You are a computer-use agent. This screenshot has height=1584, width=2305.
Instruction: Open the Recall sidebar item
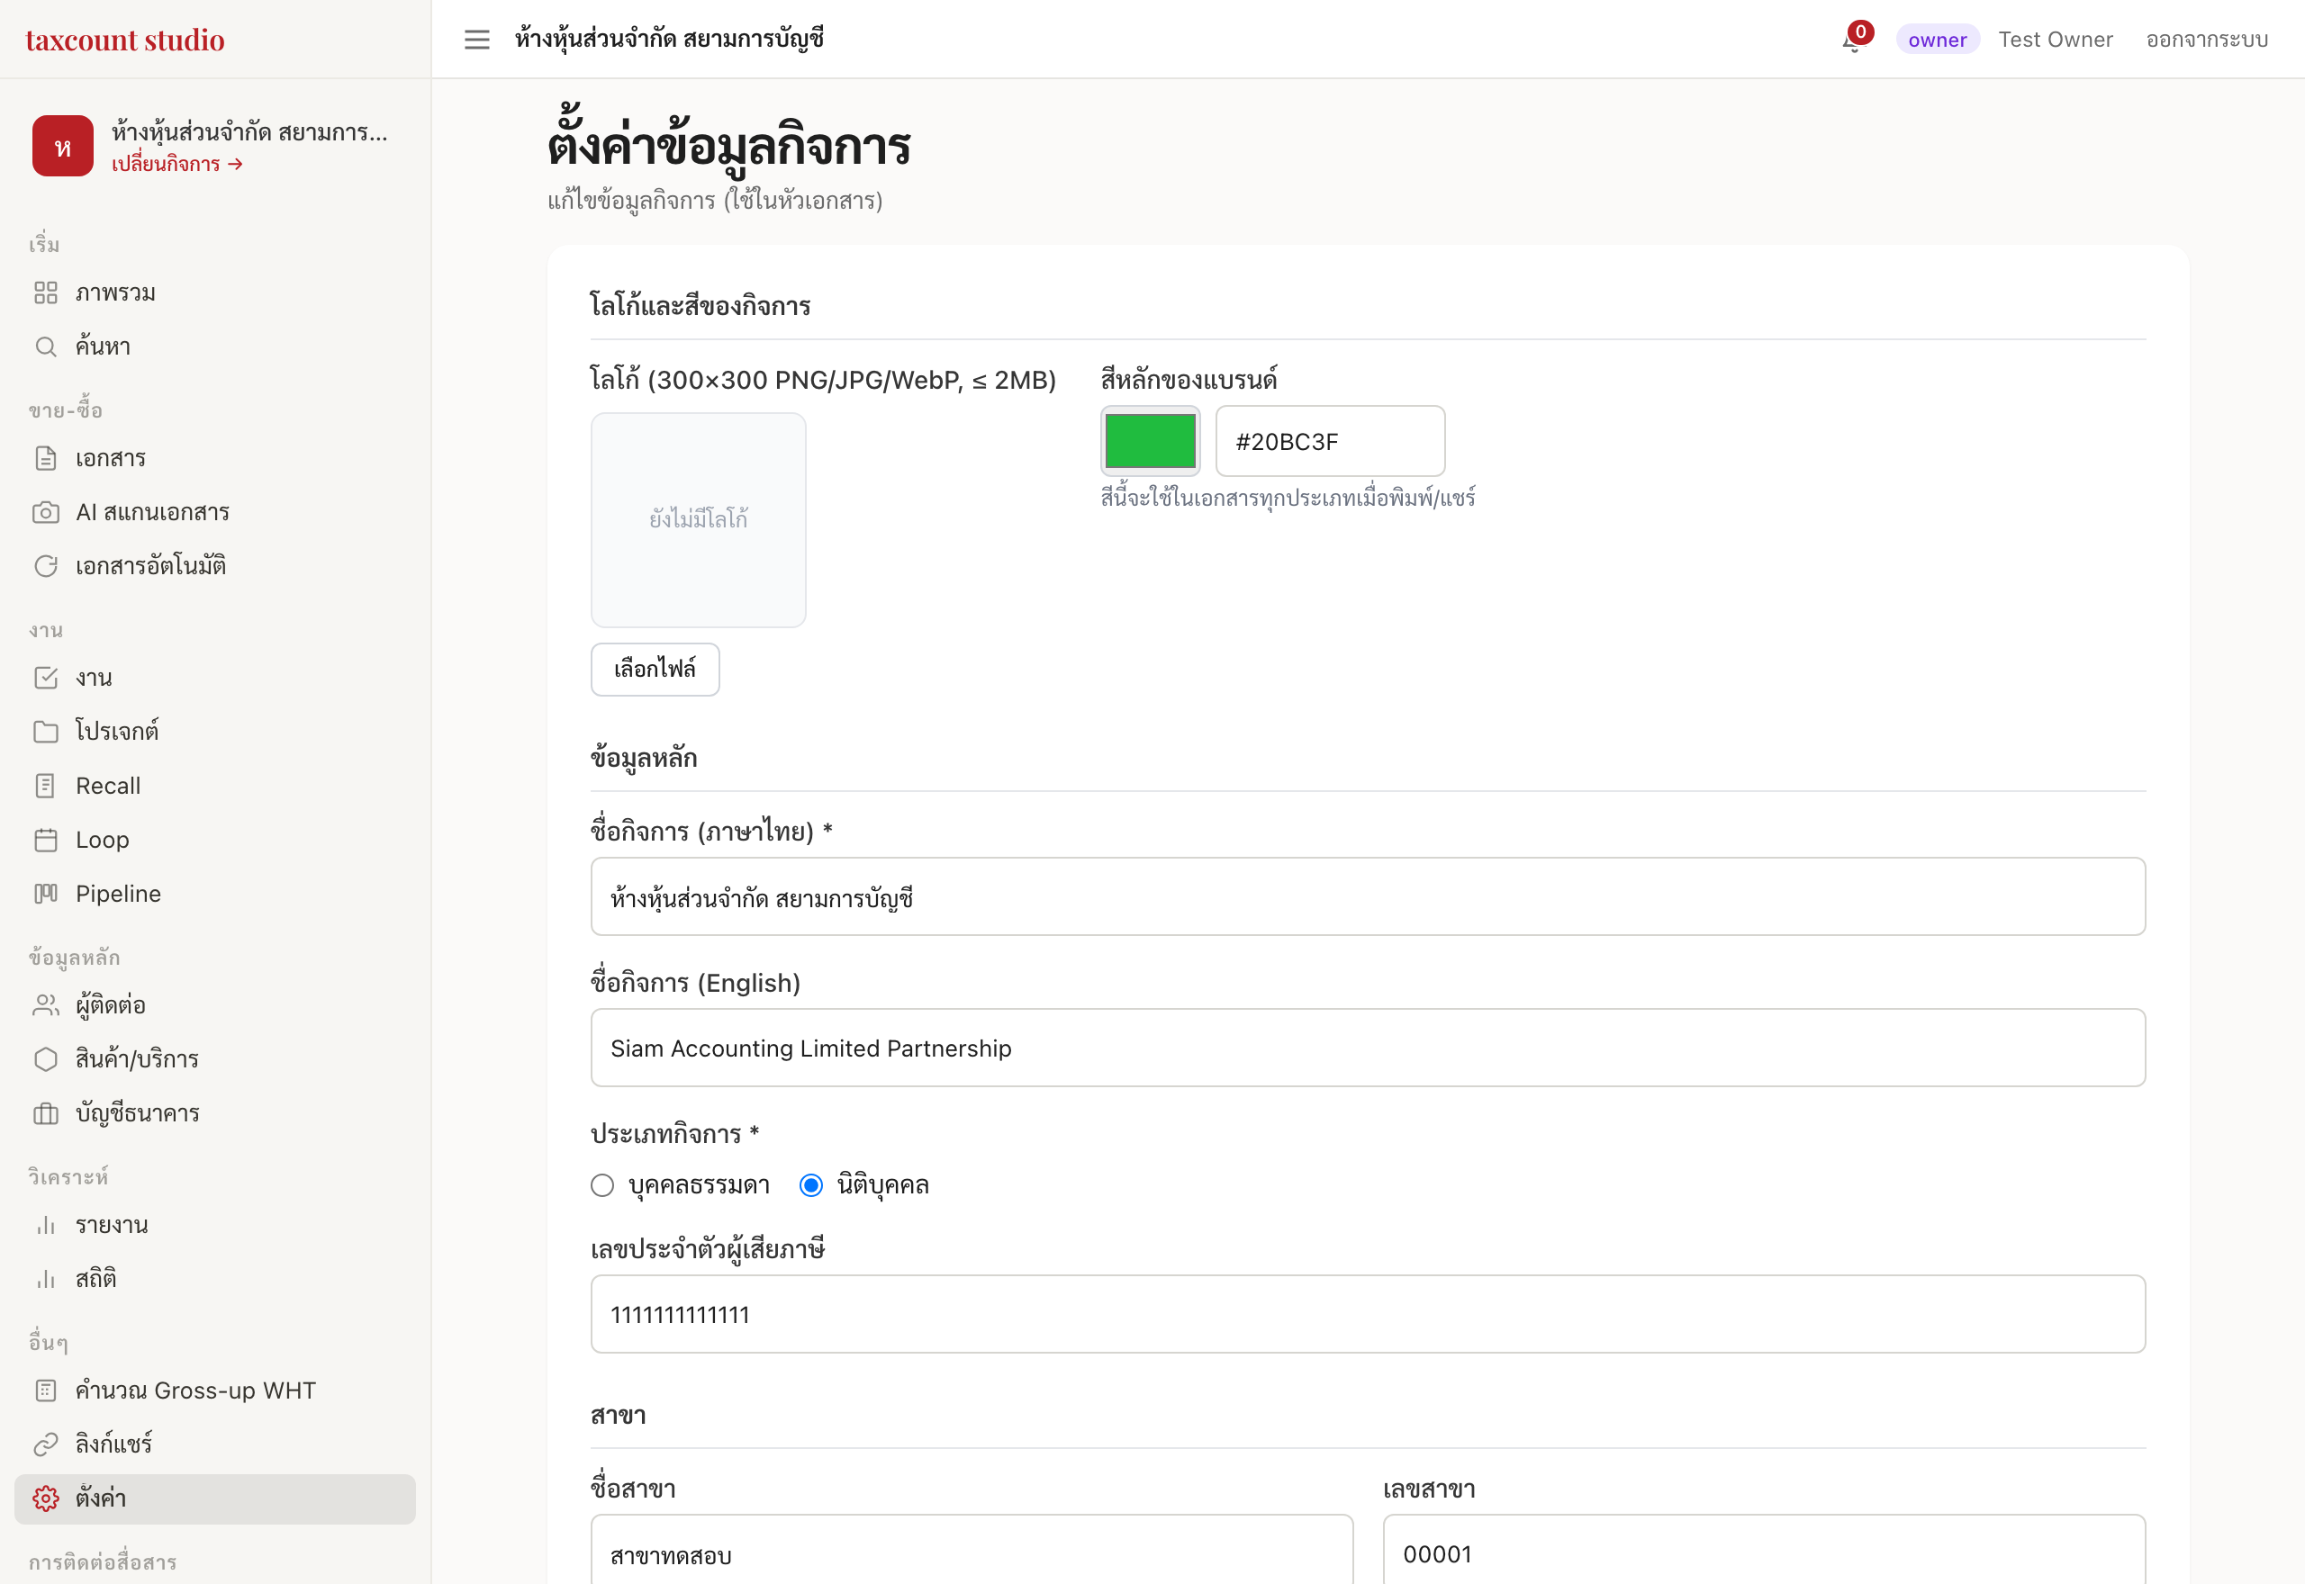[x=214, y=786]
